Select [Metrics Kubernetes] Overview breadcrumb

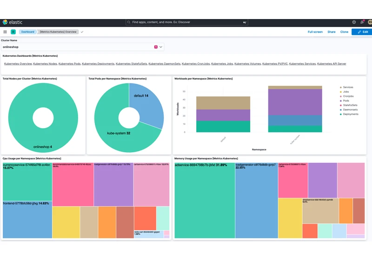[58, 32]
